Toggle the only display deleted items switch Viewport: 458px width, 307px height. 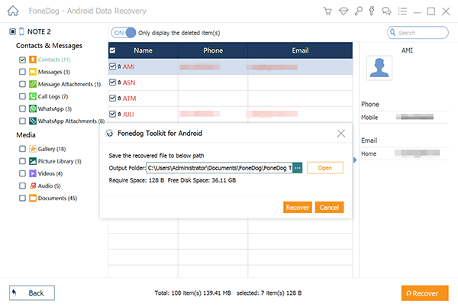tap(123, 33)
